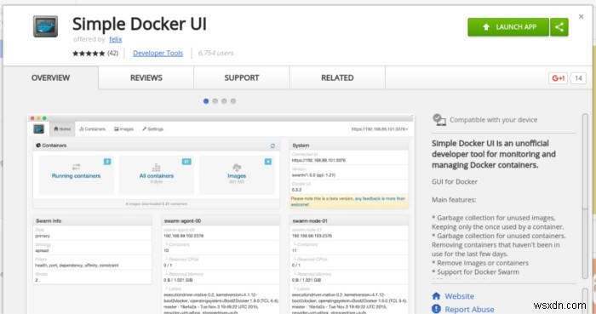596x314 pixels.
Task: Close the app details dialog
Action: pyautogui.click(x=581, y=17)
